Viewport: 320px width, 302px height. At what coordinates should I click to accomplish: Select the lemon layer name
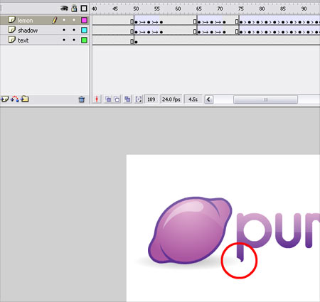tap(26, 21)
